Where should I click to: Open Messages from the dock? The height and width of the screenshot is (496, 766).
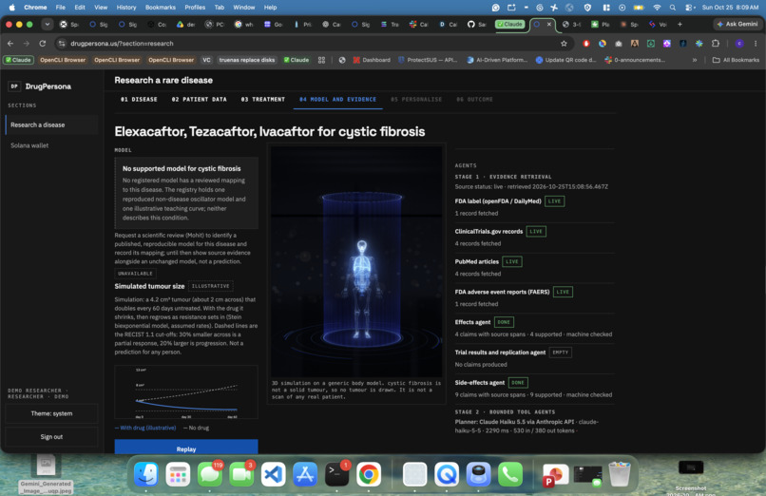[210, 474]
